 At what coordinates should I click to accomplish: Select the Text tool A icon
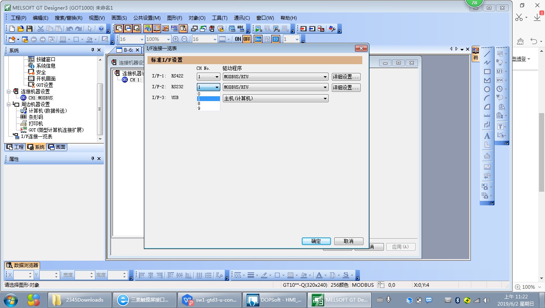coord(487,136)
